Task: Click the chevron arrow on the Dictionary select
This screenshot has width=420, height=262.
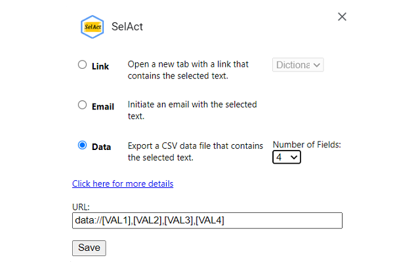Action: point(318,65)
